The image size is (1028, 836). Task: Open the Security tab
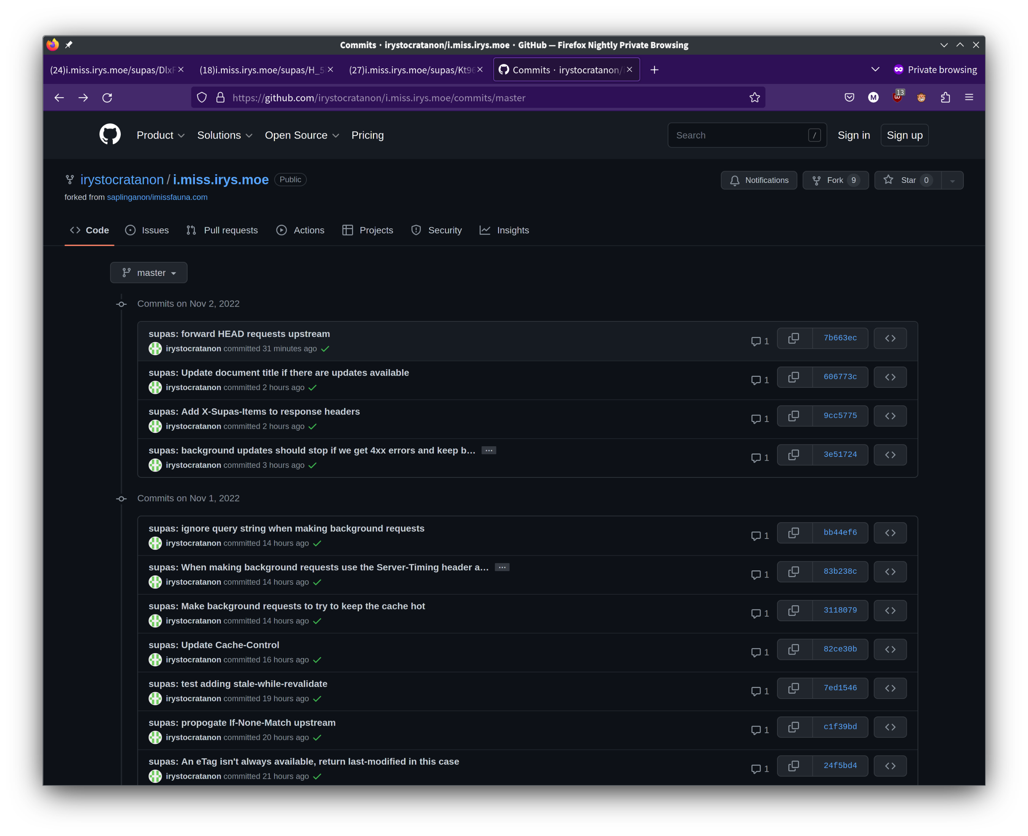(x=436, y=230)
